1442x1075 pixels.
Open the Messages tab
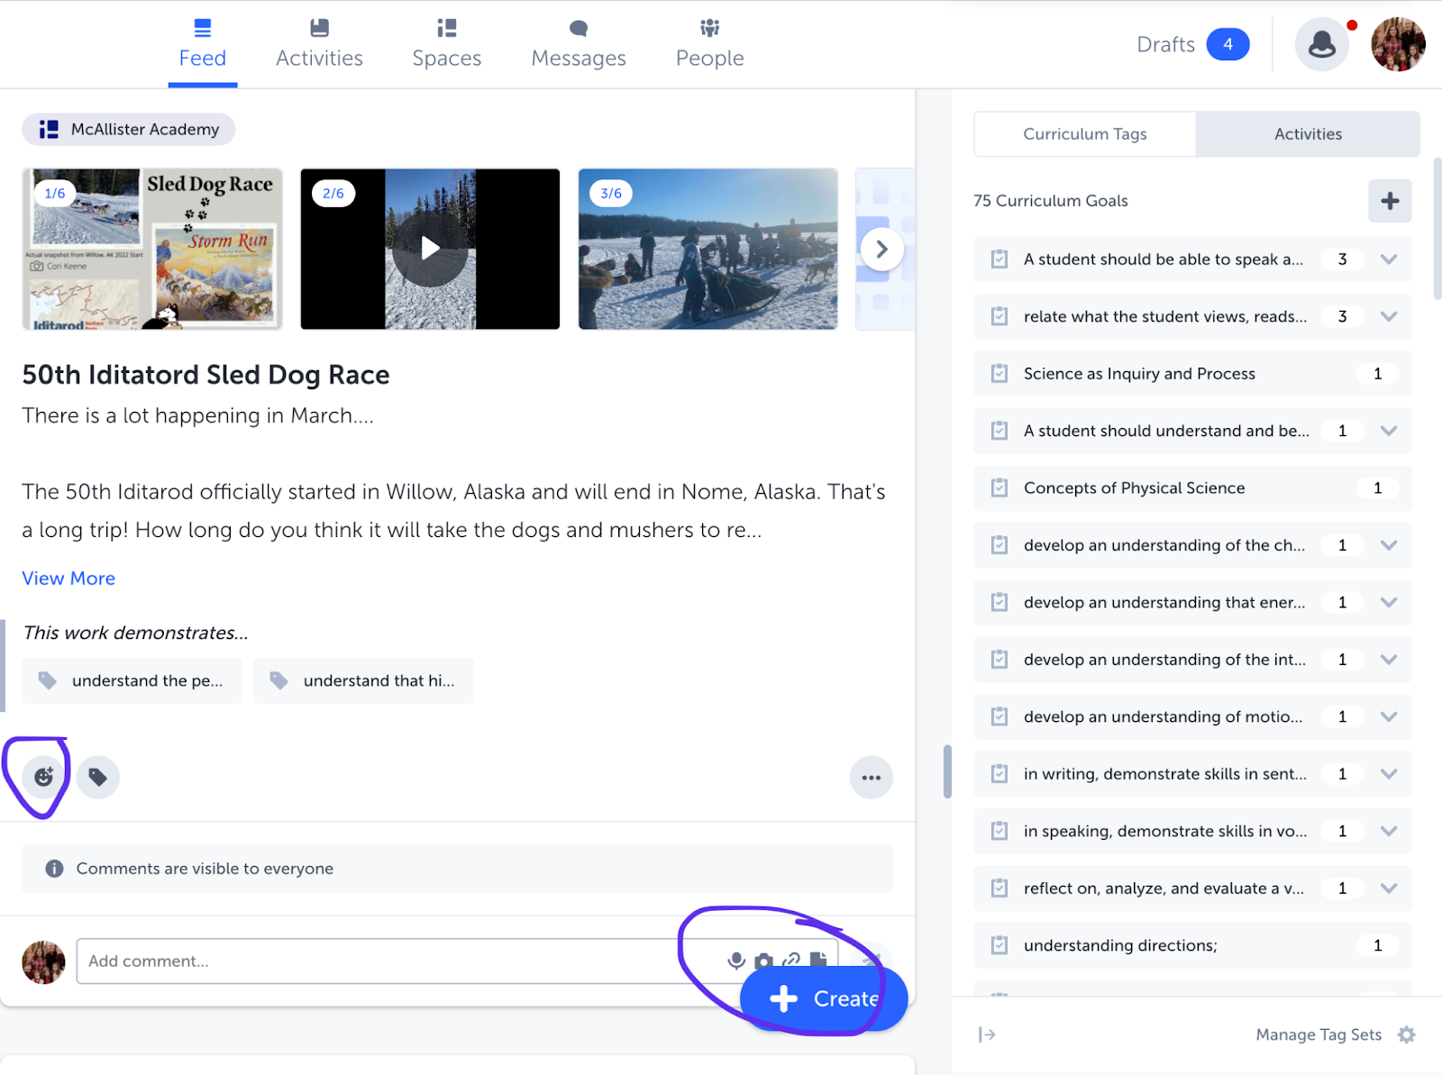click(579, 44)
